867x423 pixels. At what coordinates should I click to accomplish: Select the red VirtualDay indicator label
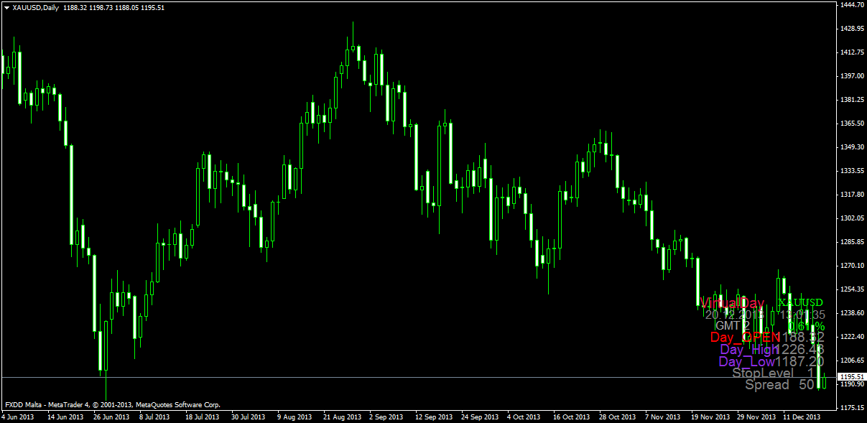(x=733, y=303)
